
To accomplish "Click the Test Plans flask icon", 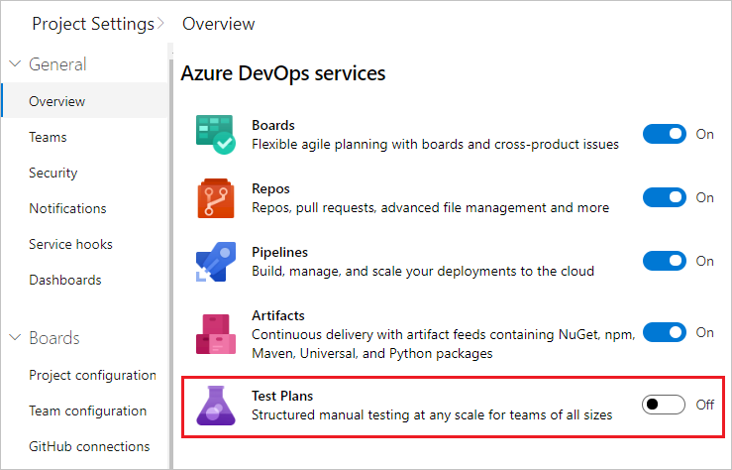I will (x=216, y=406).
